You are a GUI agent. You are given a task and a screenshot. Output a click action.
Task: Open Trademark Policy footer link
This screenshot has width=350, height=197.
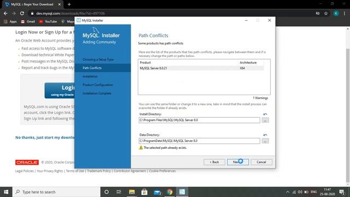(99, 171)
